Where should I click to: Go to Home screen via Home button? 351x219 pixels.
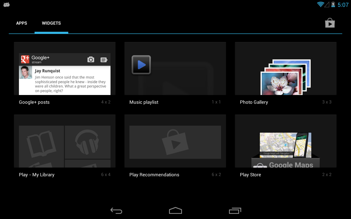pyautogui.click(x=175, y=211)
